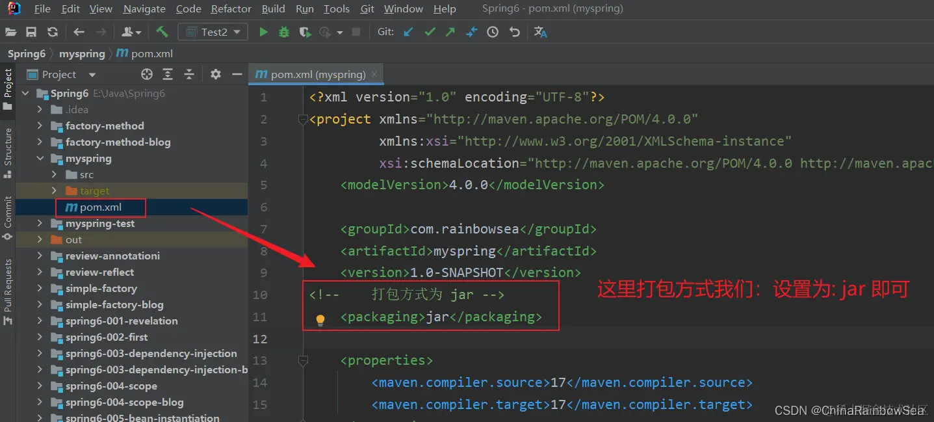The image size is (934, 422).
Task: Click the pom.xml breadcrumb
Action: 145,53
